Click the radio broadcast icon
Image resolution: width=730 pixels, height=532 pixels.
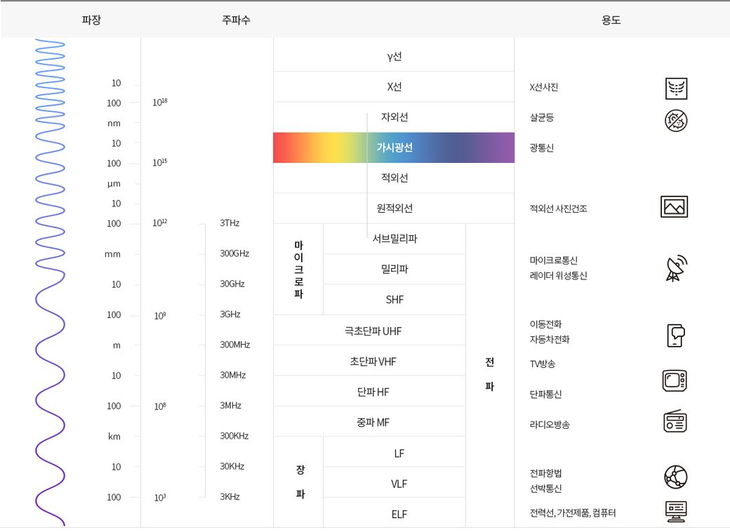(675, 421)
